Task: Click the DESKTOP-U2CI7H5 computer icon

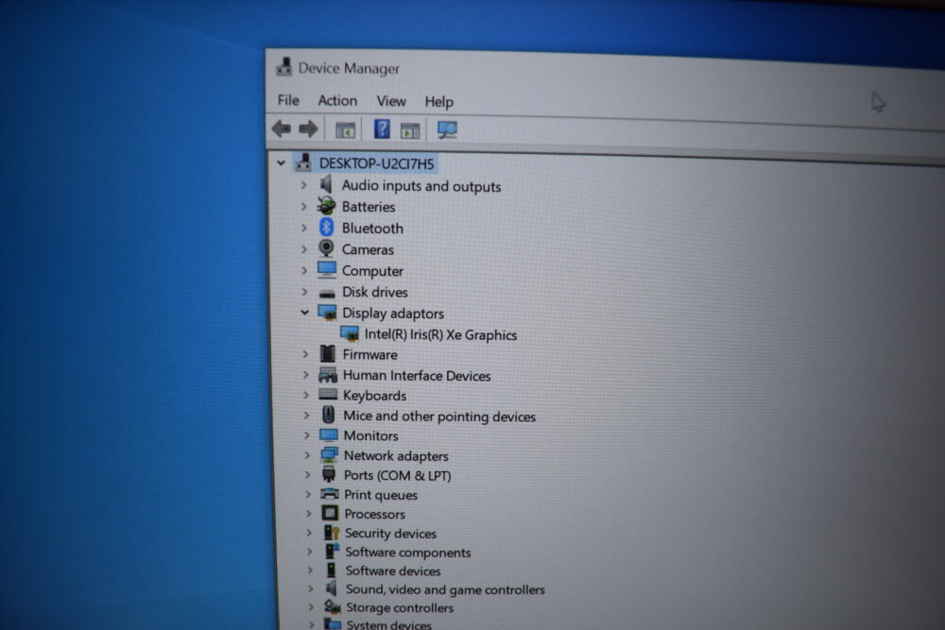Action: point(303,162)
